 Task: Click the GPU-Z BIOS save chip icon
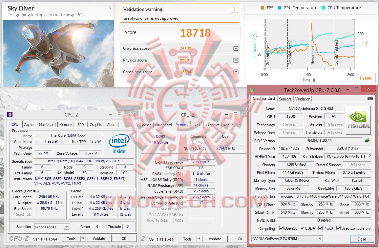pyautogui.click(x=367, y=140)
